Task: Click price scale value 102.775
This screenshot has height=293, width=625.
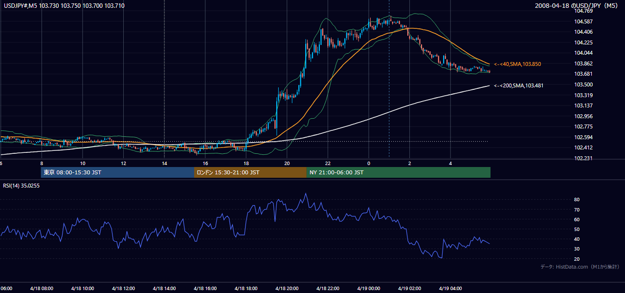Action: [583, 126]
